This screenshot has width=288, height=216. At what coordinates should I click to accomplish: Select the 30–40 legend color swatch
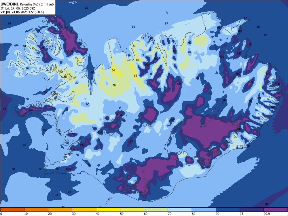click(84, 210)
